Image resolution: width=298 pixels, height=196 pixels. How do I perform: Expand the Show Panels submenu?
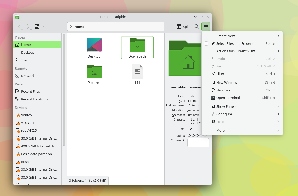tap(242, 106)
